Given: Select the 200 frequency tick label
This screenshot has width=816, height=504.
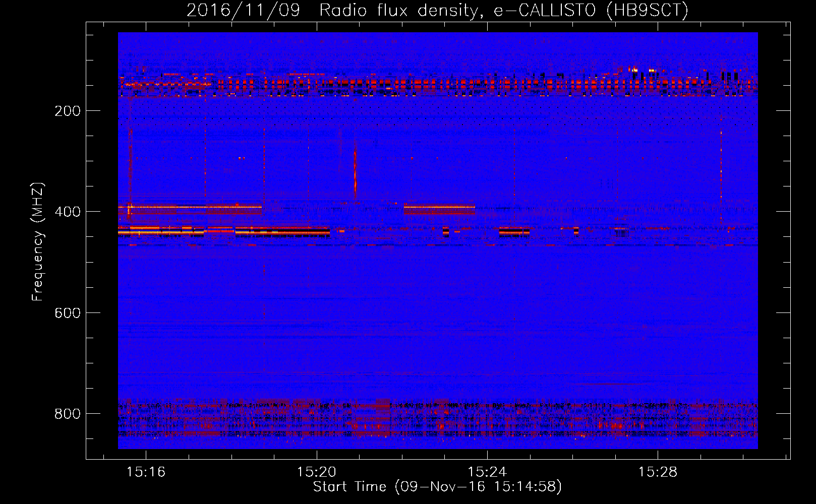Looking at the screenshot, I should click(68, 111).
